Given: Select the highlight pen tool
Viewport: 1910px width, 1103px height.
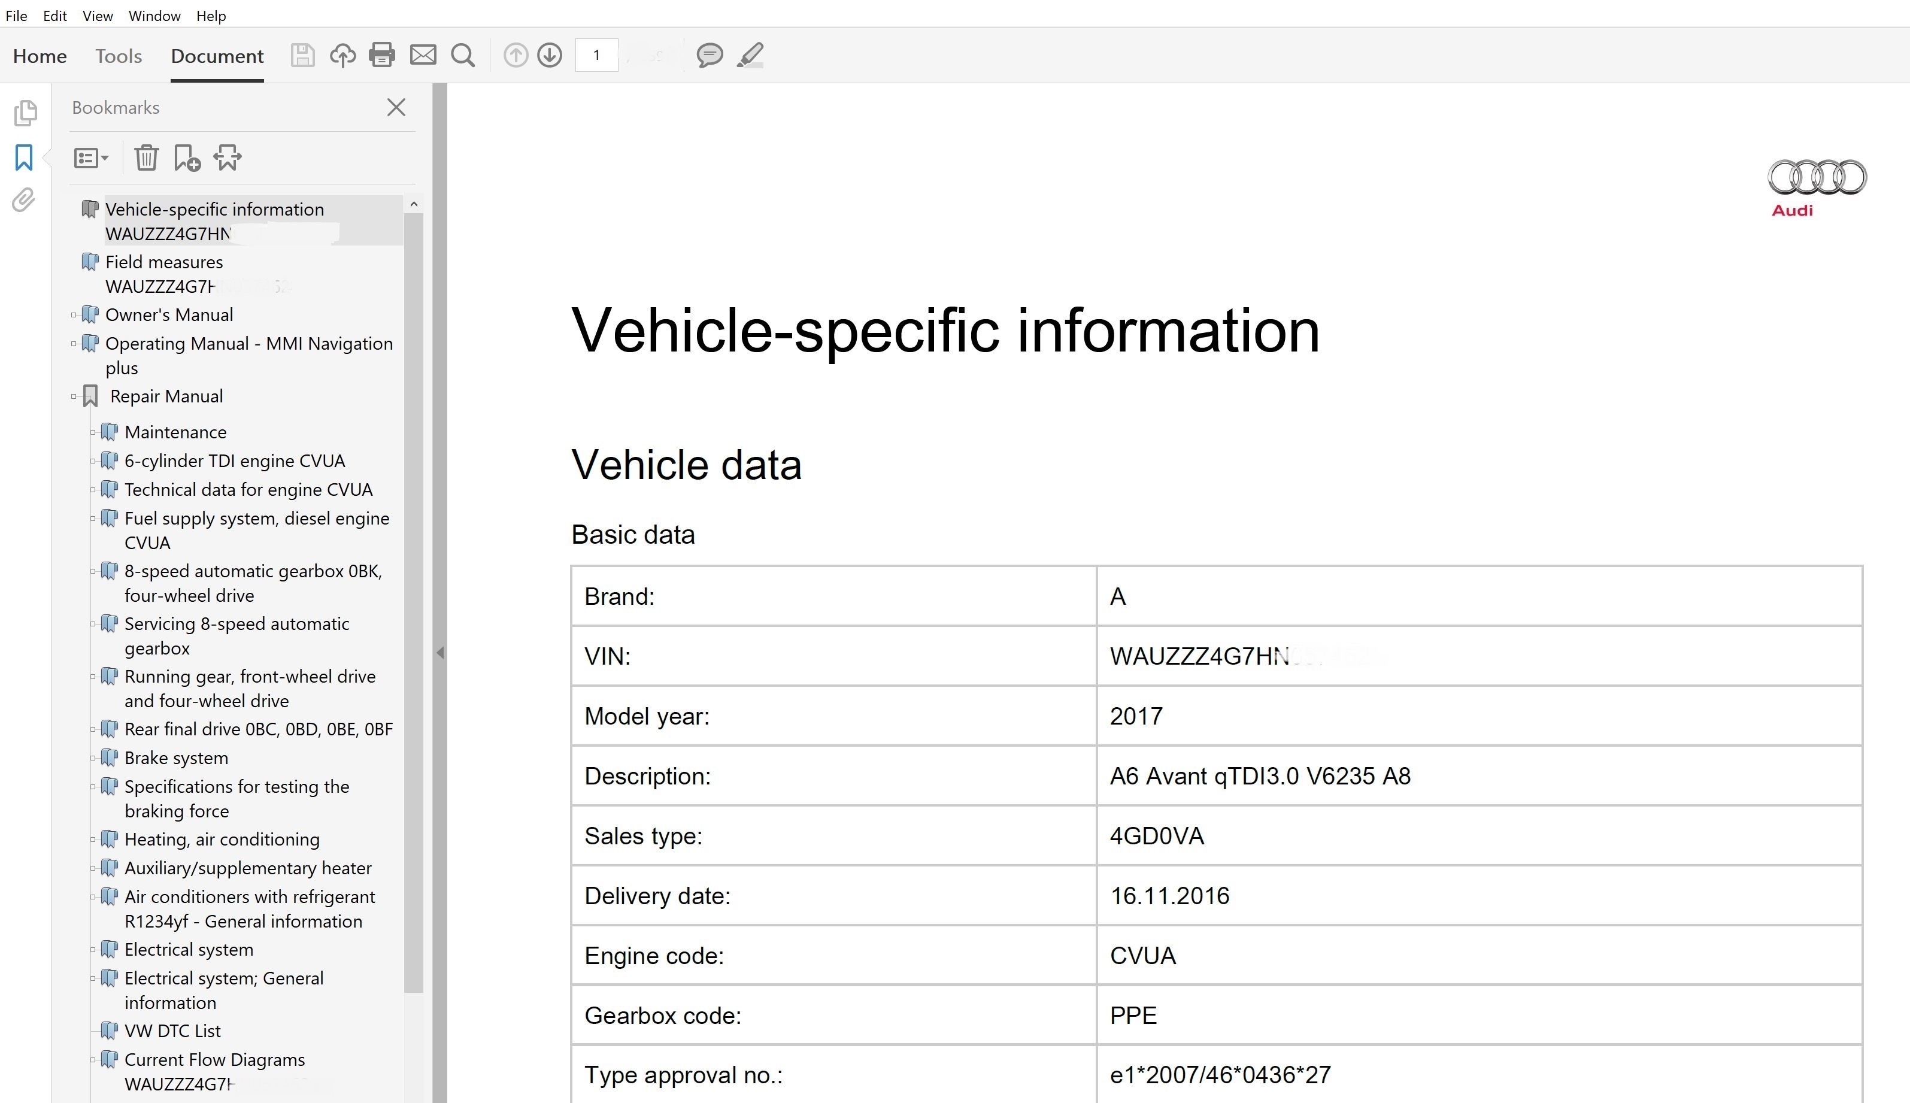Looking at the screenshot, I should [750, 55].
